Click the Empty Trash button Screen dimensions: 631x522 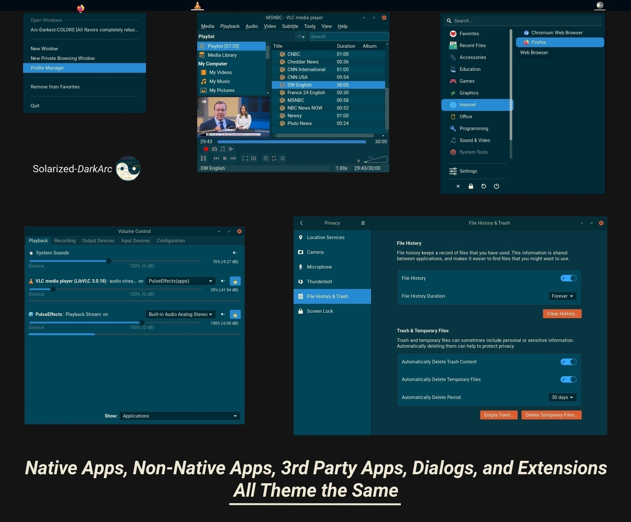(499, 415)
